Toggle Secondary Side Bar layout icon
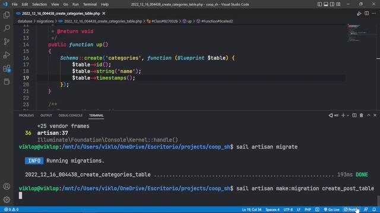Viewport: 380px width, 213px height. [332, 4]
